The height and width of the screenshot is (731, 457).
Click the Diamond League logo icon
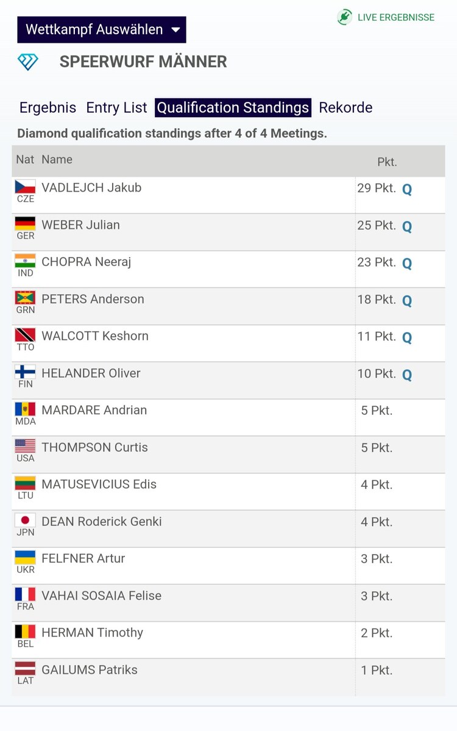point(27,62)
